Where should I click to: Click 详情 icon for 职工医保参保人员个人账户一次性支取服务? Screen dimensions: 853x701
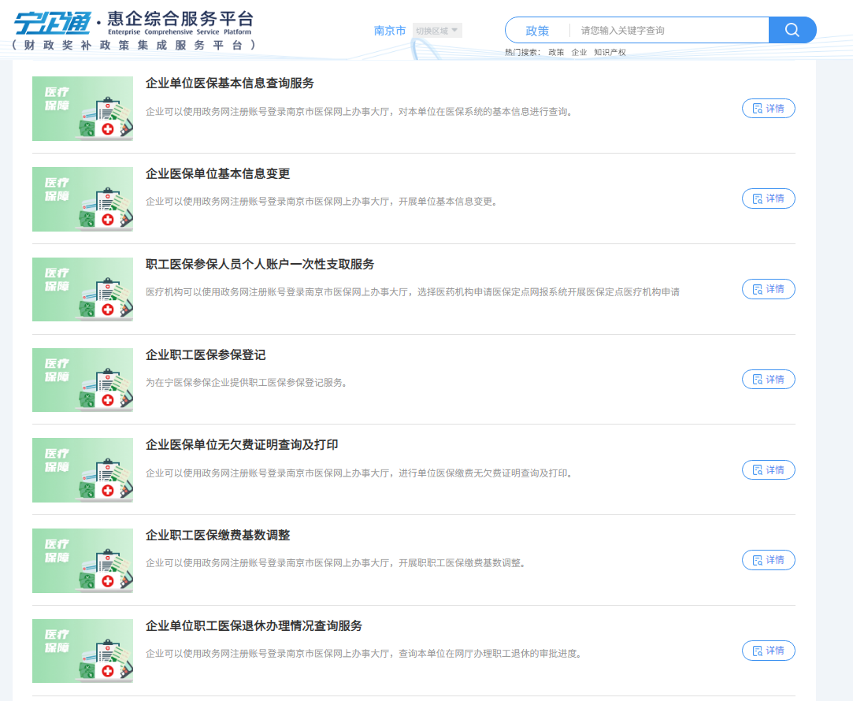(x=757, y=289)
